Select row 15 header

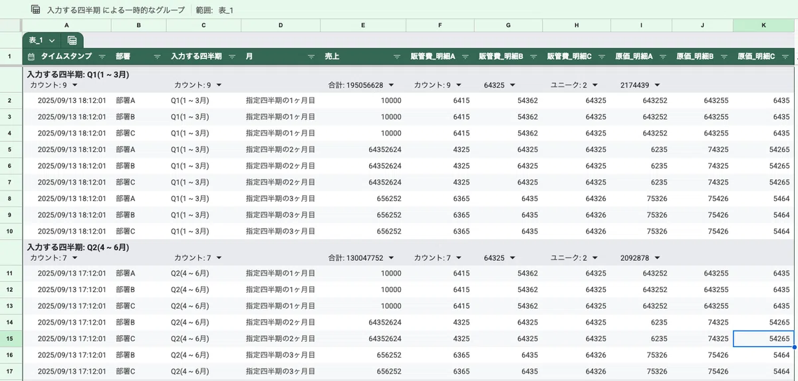coord(10,339)
